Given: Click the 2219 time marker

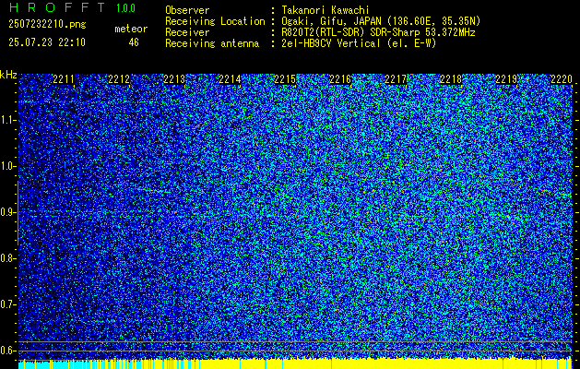Looking at the screenshot, I should pyautogui.click(x=506, y=79).
